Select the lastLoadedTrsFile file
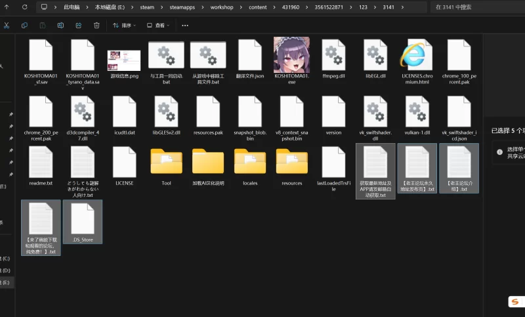The height and width of the screenshot is (317, 525). pyautogui.click(x=333, y=169)
